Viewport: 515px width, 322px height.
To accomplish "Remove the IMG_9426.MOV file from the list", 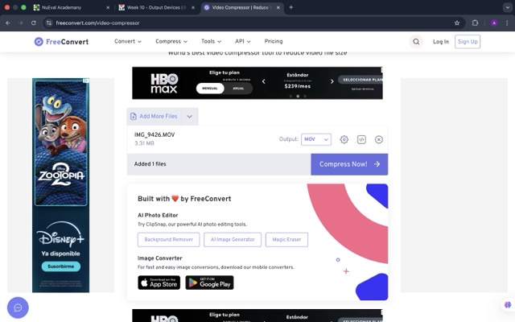I will 379,139.
